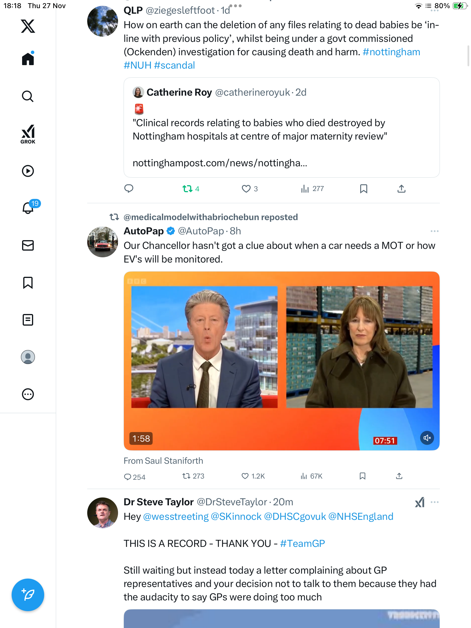Open more options on AutoPap post
The image size is (471, 628).
pyautogui.click(x=434, y=231)
